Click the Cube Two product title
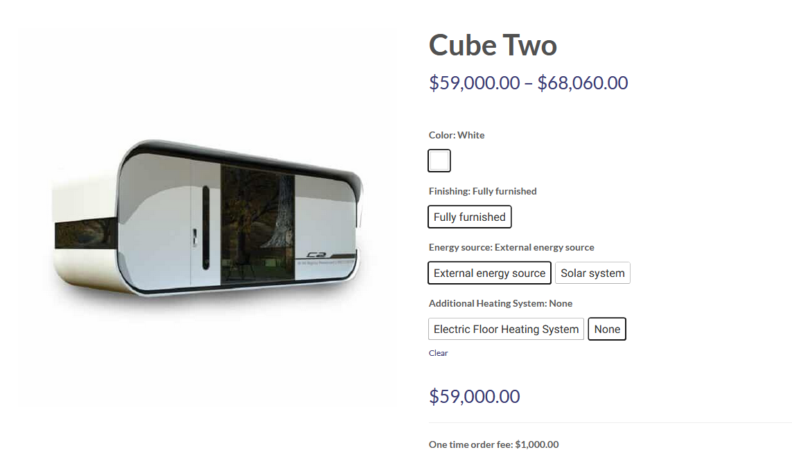This screenshot has height=459, width=792. click(x=493, y=46)
